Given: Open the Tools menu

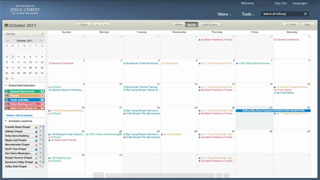Looking at the screenshot, I should coord(248,14).
